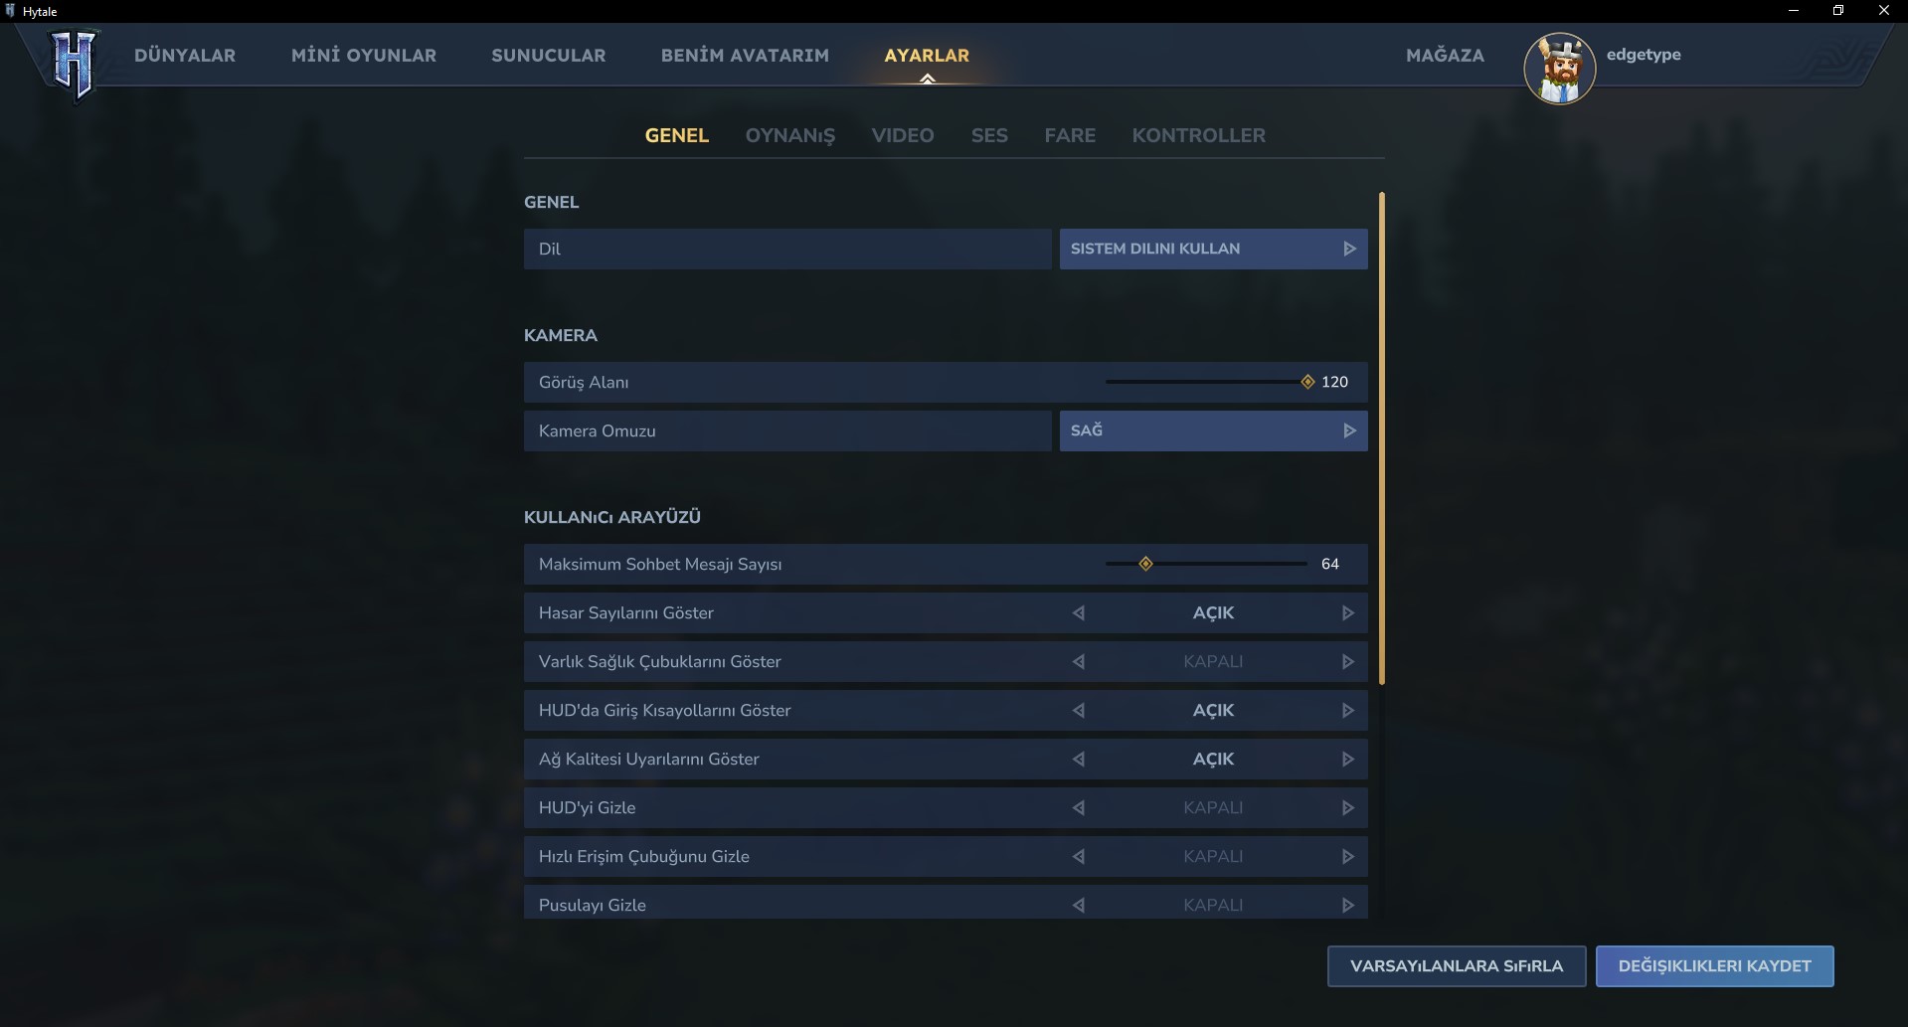Toggle HUD'da Giriş Kısayollarını Göster value AÇIK
The image size is (1908, 1027).
point(1213,711)
